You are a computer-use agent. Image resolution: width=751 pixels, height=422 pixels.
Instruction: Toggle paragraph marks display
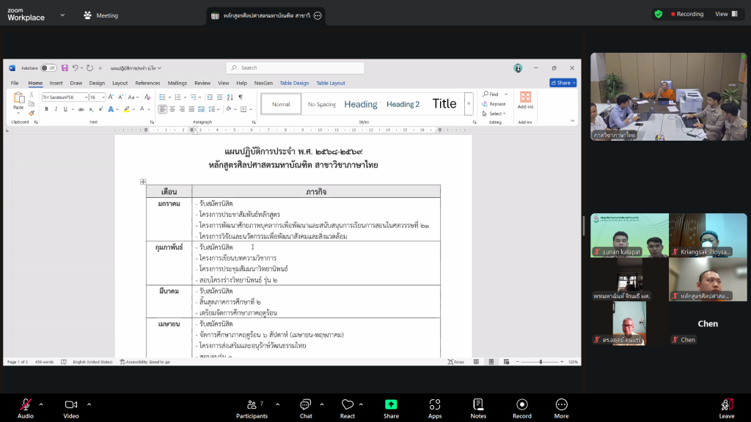coord(241,97)
